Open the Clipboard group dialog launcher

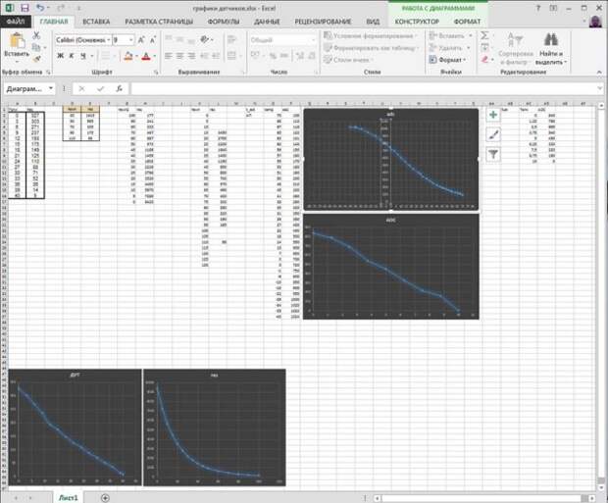pyautogui.click(x=48, y=73)
